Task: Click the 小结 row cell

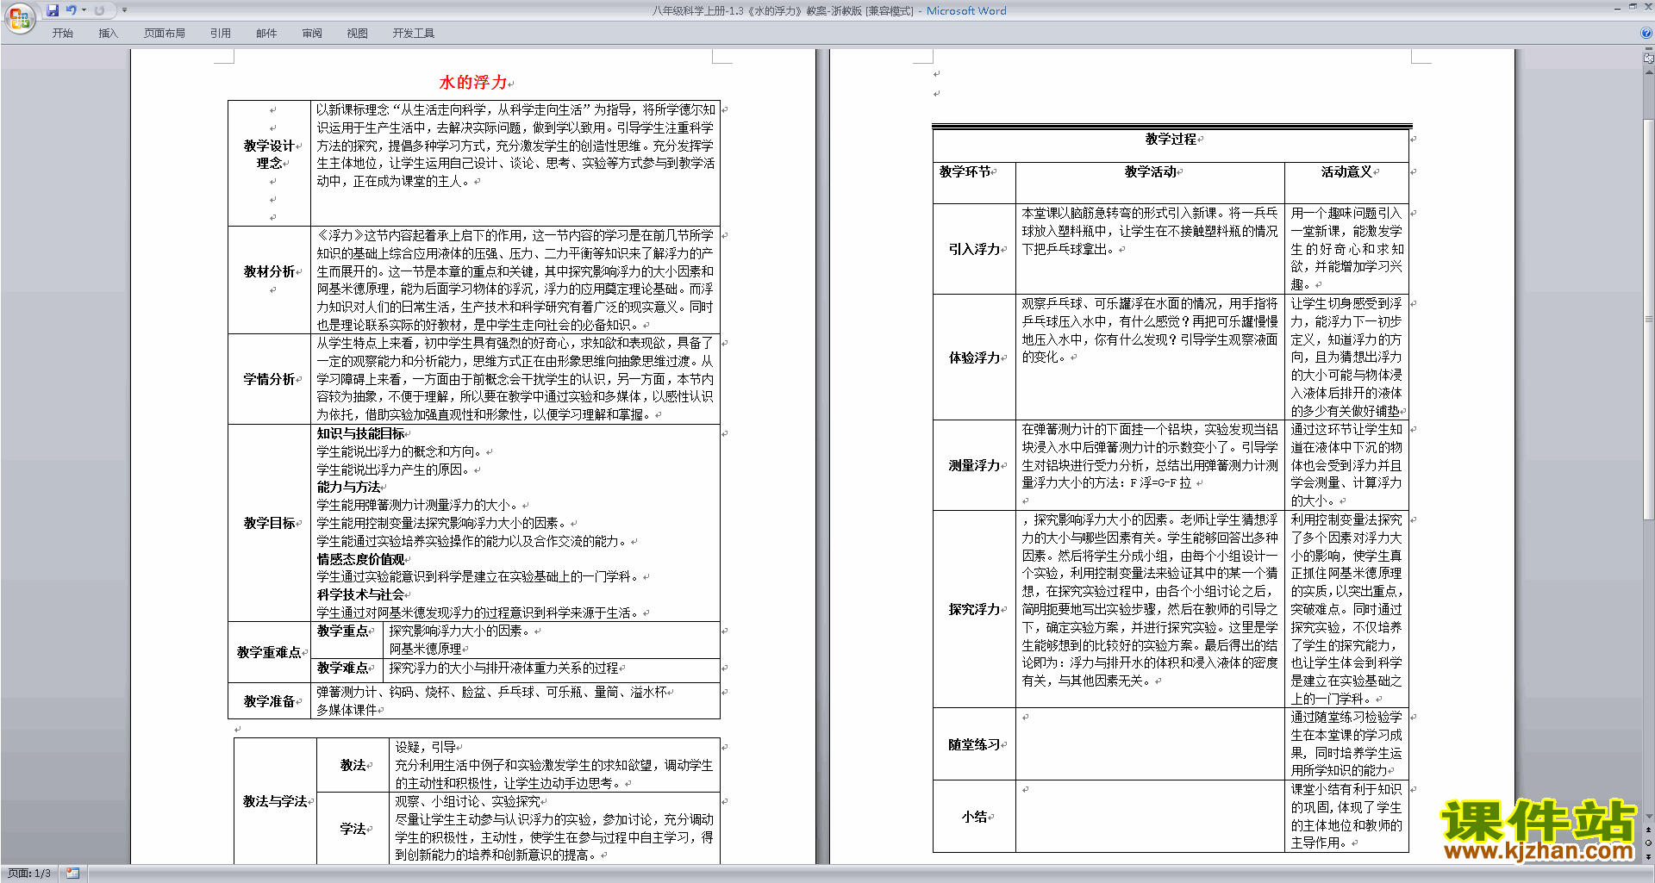Action: (x=974, y=817)
